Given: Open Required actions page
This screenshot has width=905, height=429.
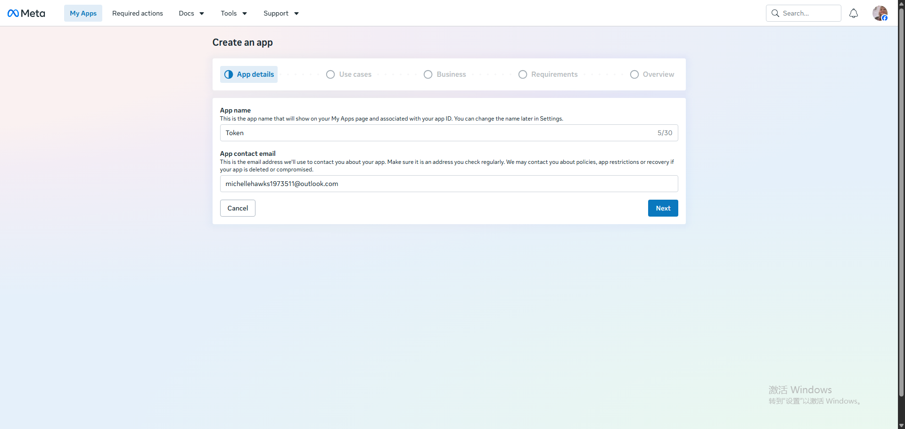Looking at the screenshot, I should [138, 13].
